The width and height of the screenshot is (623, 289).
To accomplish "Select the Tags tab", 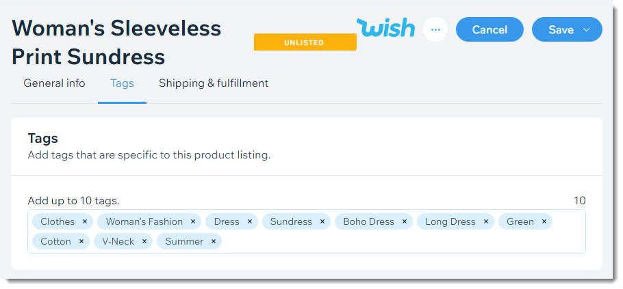I will [x=122, y=83].
